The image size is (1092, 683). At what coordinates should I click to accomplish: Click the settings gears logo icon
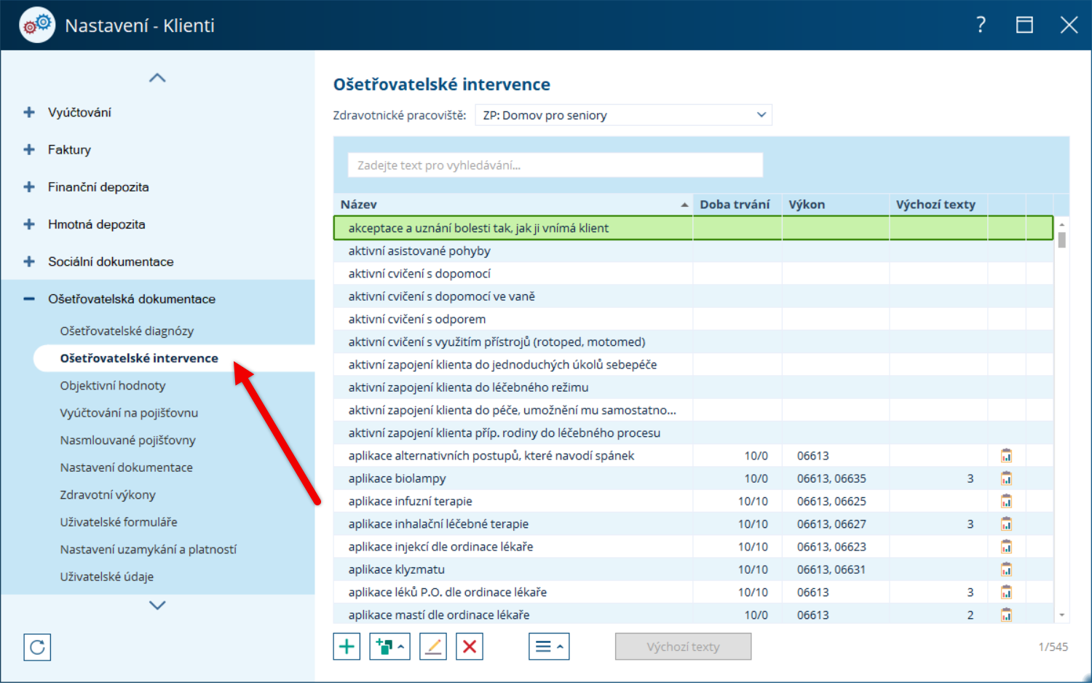[x=37, y=25]
